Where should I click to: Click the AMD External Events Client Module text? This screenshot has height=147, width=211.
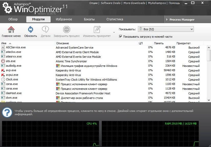(77, 52)
